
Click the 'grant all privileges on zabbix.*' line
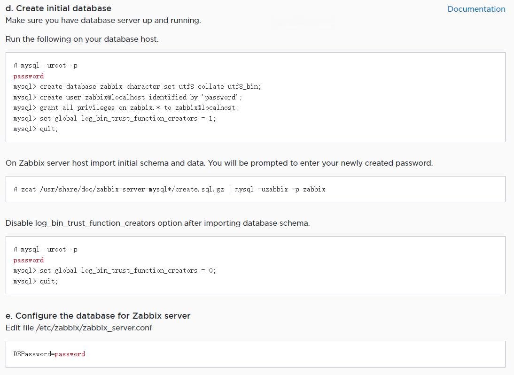126,108
